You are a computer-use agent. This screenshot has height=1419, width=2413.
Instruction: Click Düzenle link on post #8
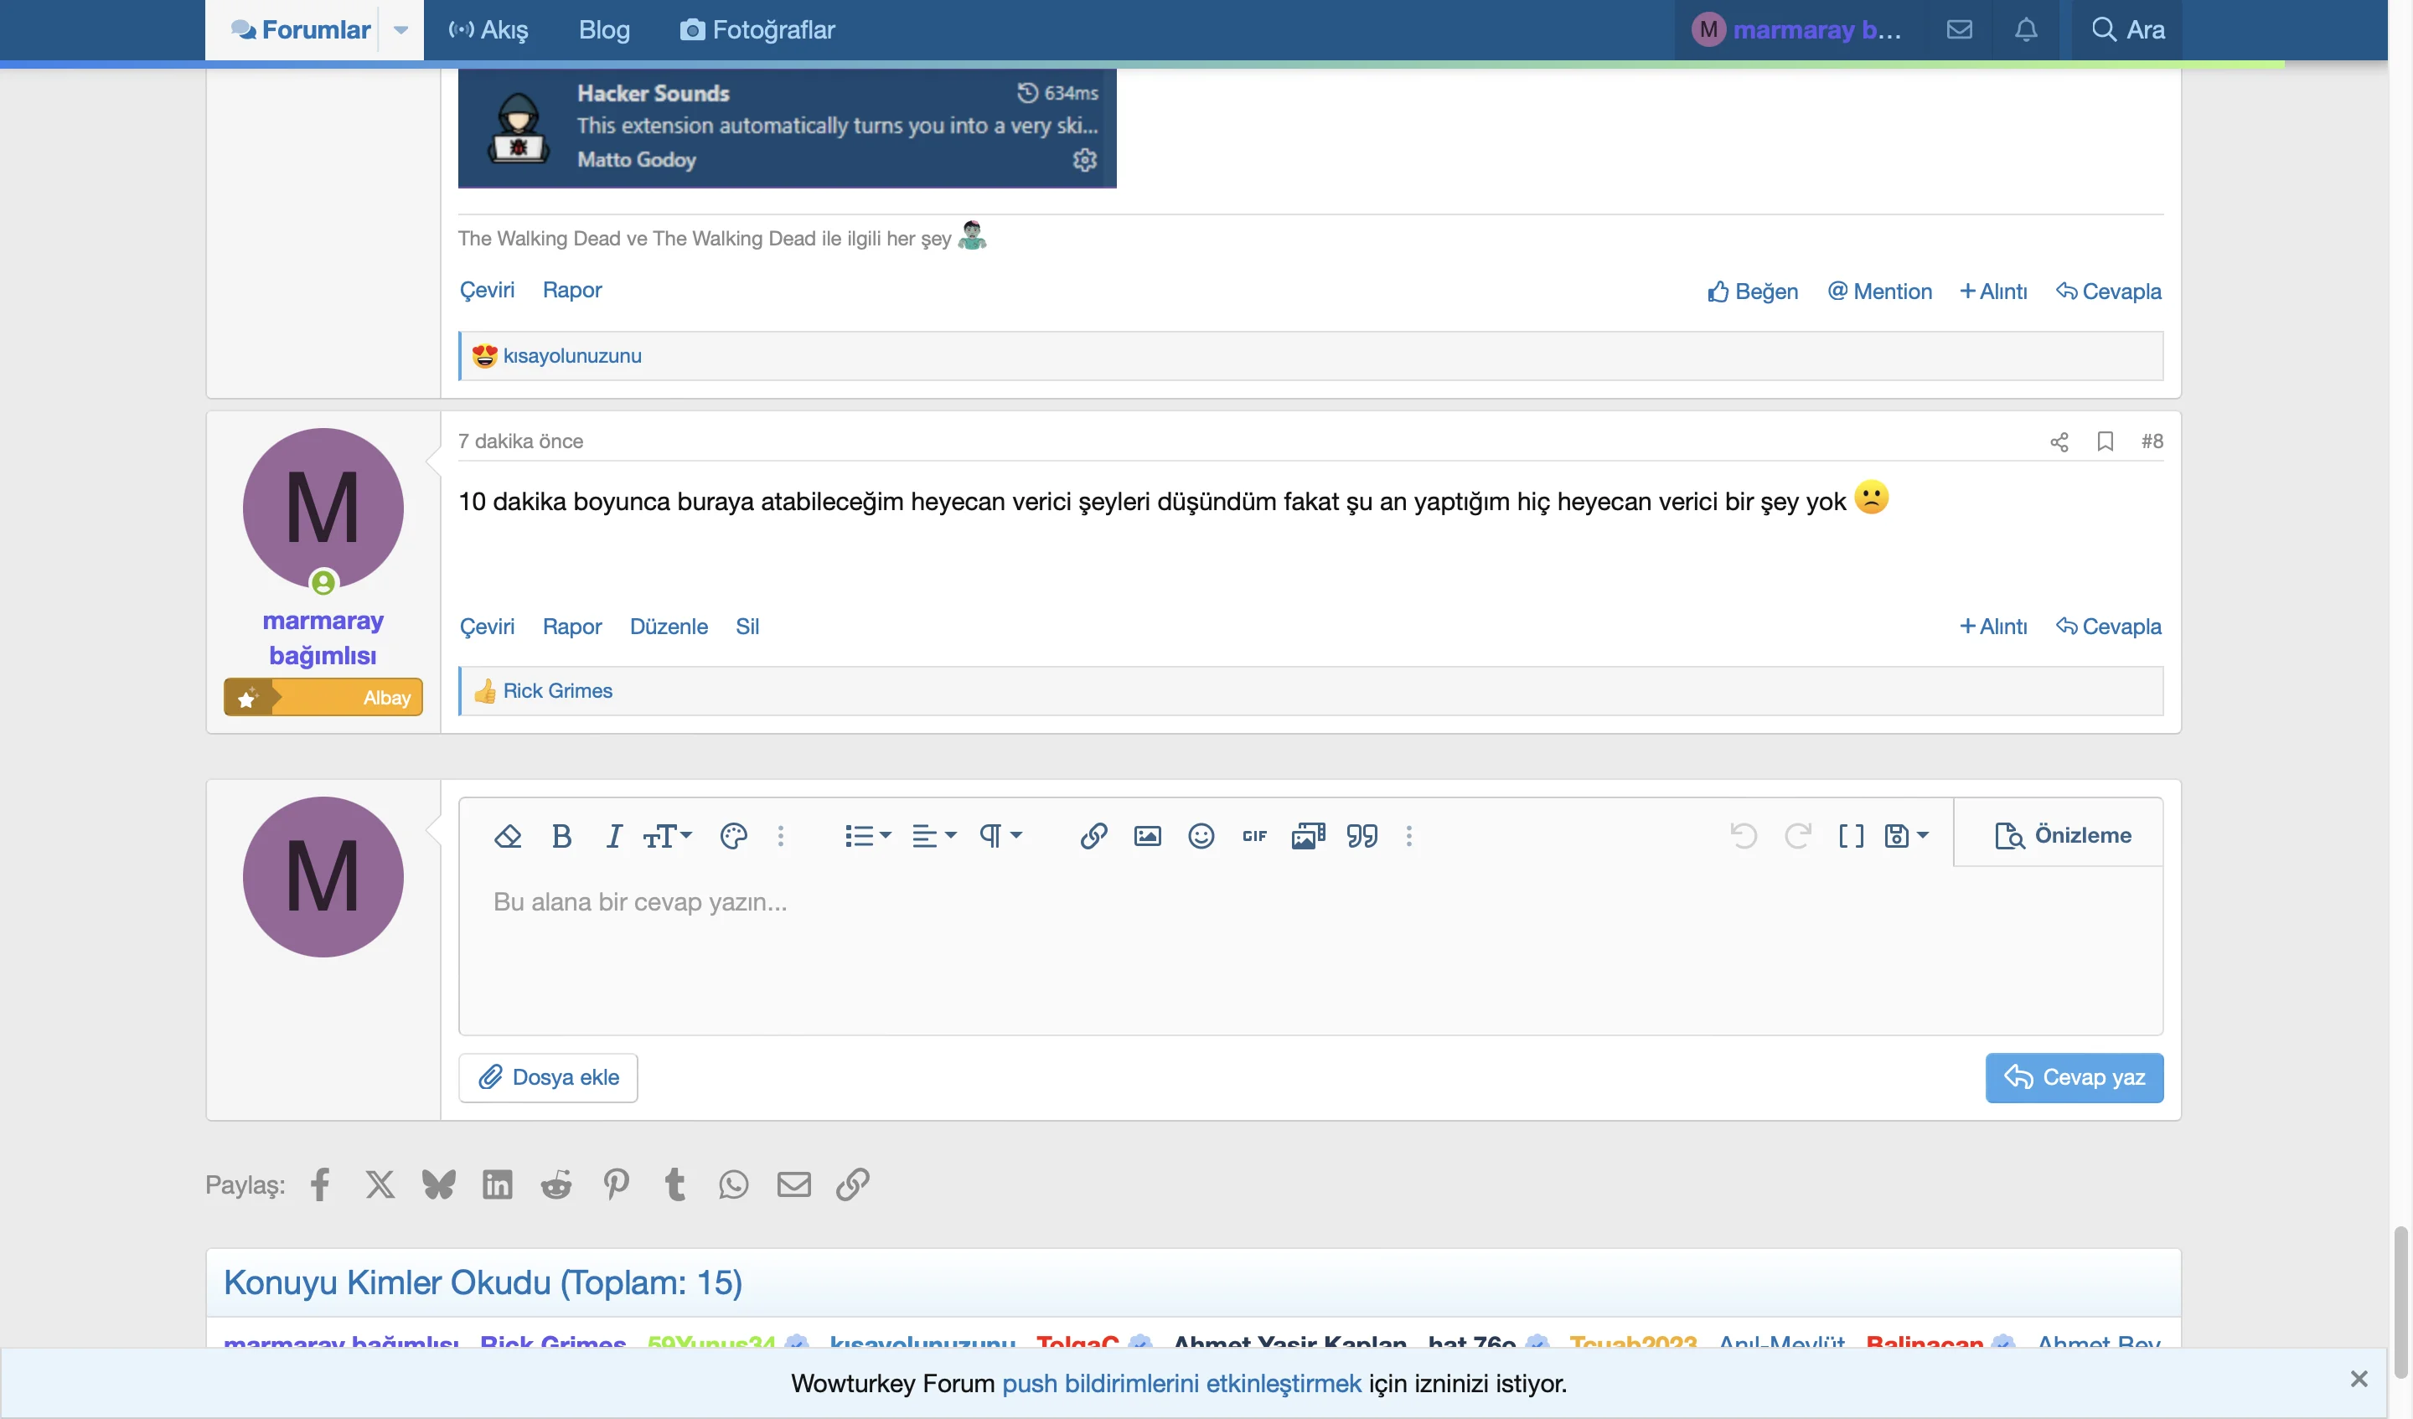pyautogui.click(x=669, y=627)
